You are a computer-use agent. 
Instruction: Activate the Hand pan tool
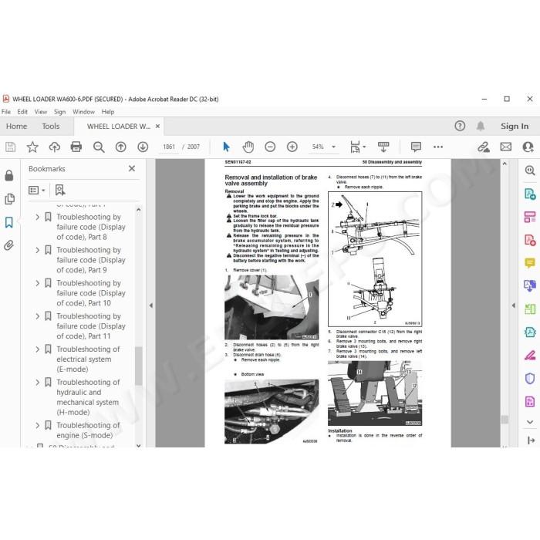pyautogui.click(x=248, y=147)
